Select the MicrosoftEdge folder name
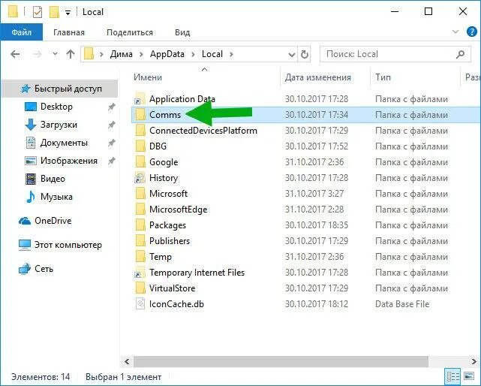This screenshot has height=386, width=481. point(179,210)
